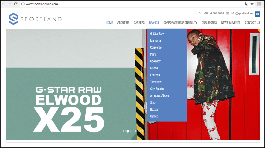The height and width of the screenshot is (148, 265).
Task: Select the second (active) slide dot
Action: (x=128, y=131)
